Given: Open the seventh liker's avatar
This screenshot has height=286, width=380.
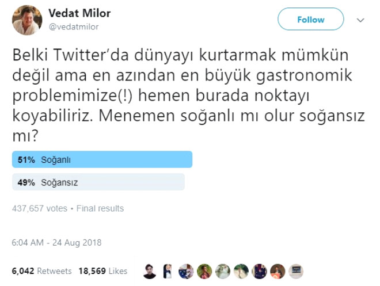Looking at the screenshot, I should pos(259,271).
